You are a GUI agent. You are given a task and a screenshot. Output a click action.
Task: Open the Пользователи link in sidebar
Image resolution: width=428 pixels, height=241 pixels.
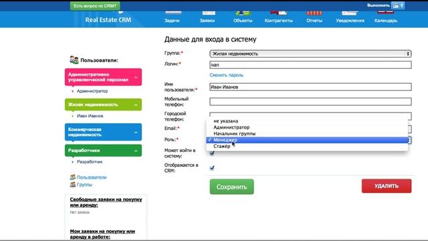(x=92, y=177)
